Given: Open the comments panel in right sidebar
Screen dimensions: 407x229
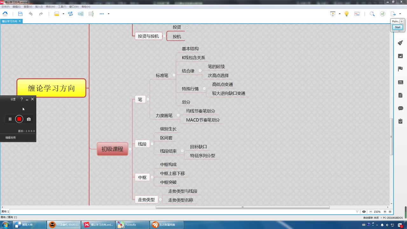Looking at the screenshot, I should [400, 108].
